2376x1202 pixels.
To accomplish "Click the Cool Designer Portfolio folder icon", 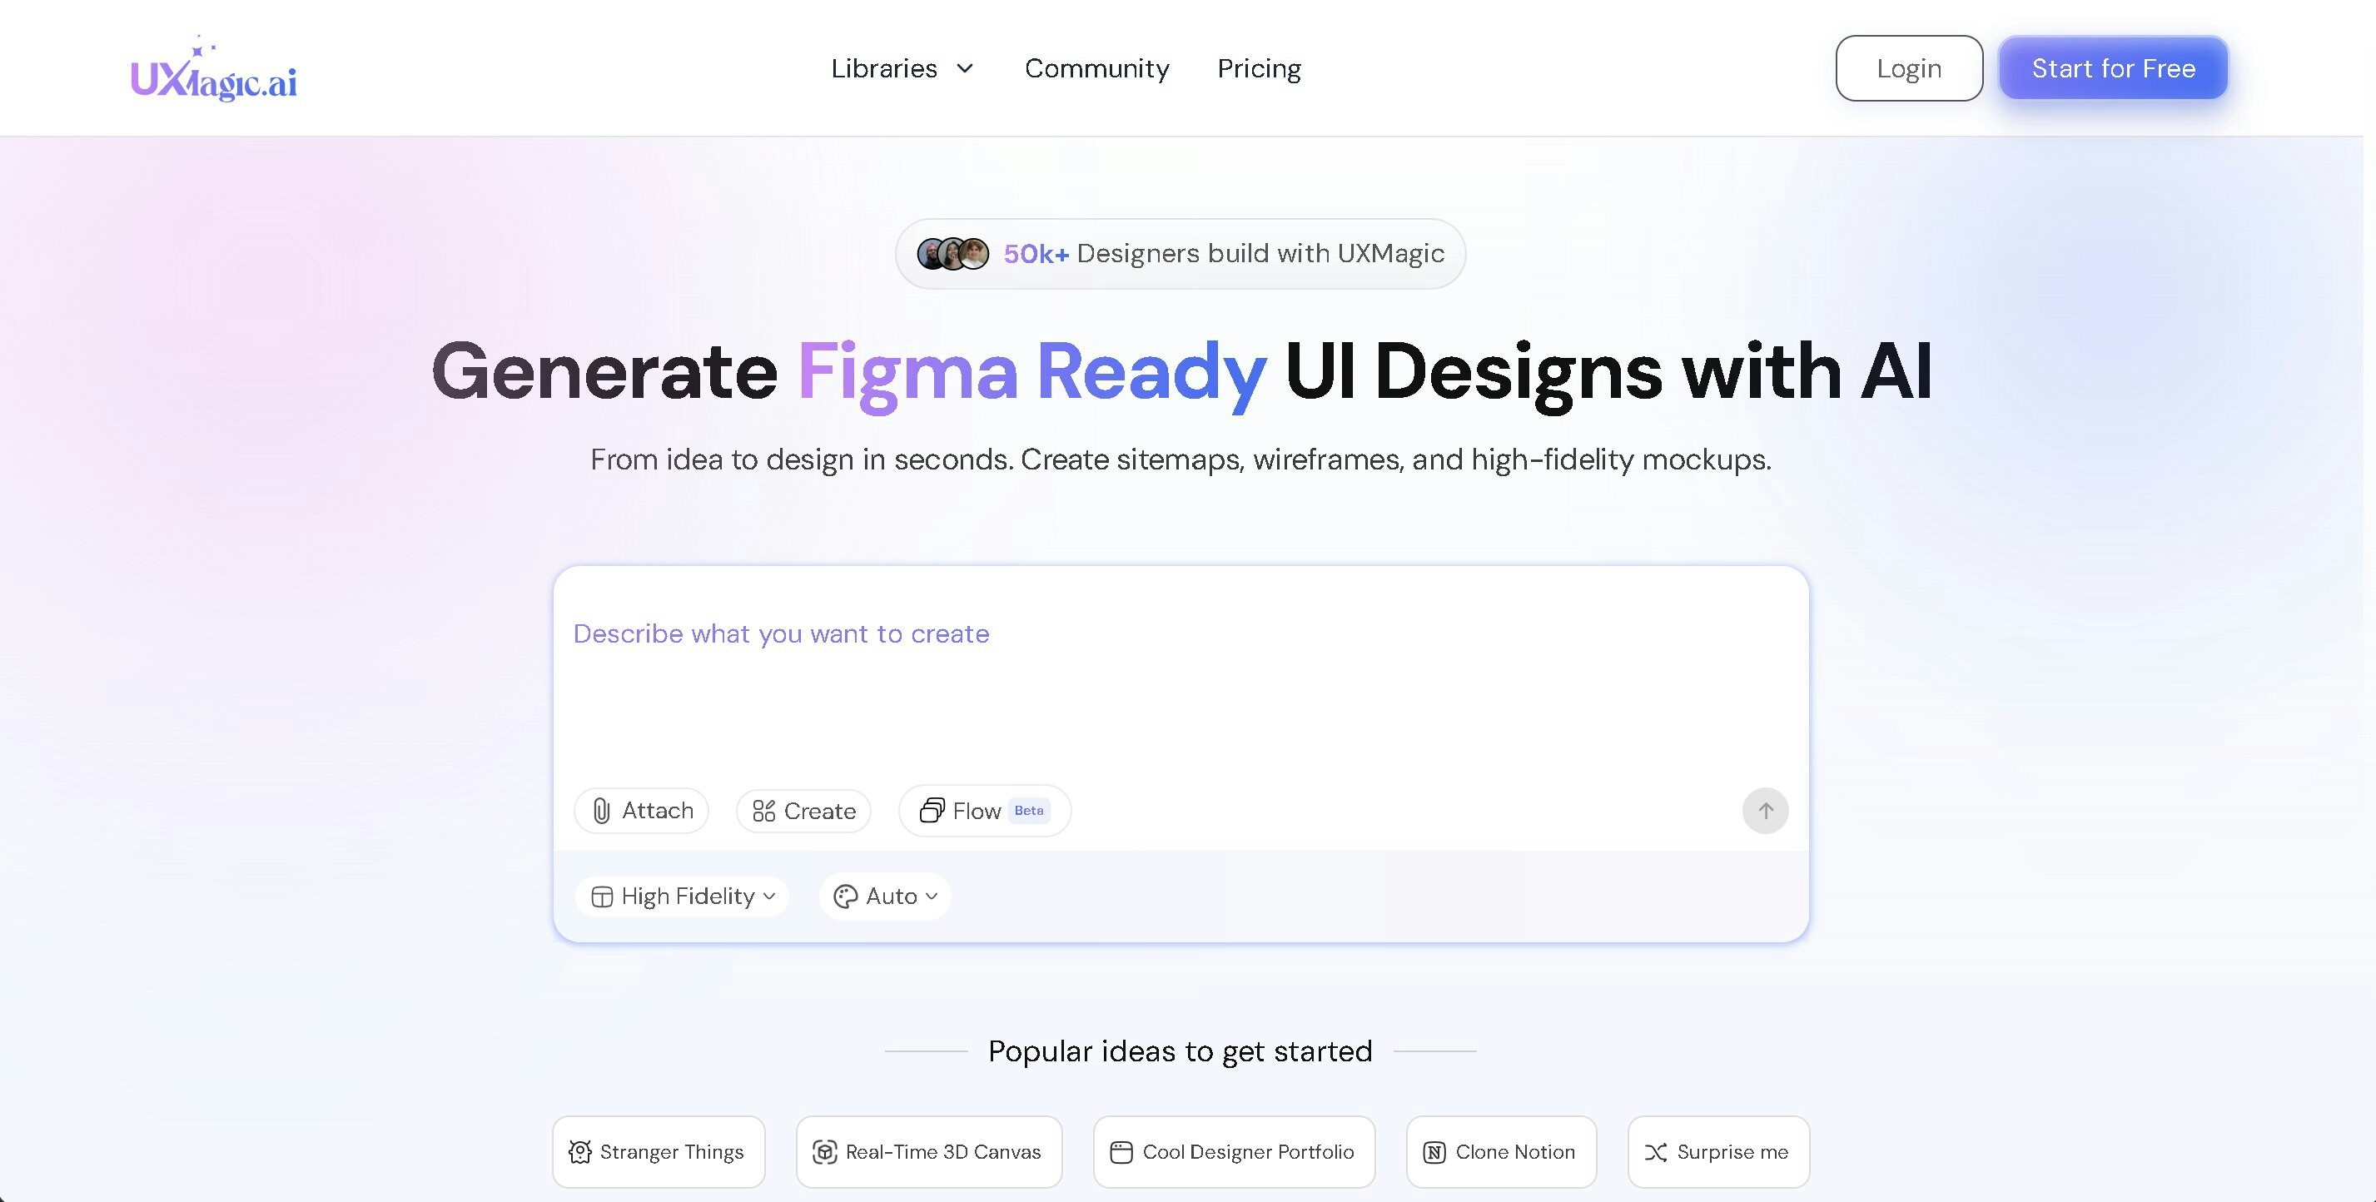I will [x=1121, y=1152].
